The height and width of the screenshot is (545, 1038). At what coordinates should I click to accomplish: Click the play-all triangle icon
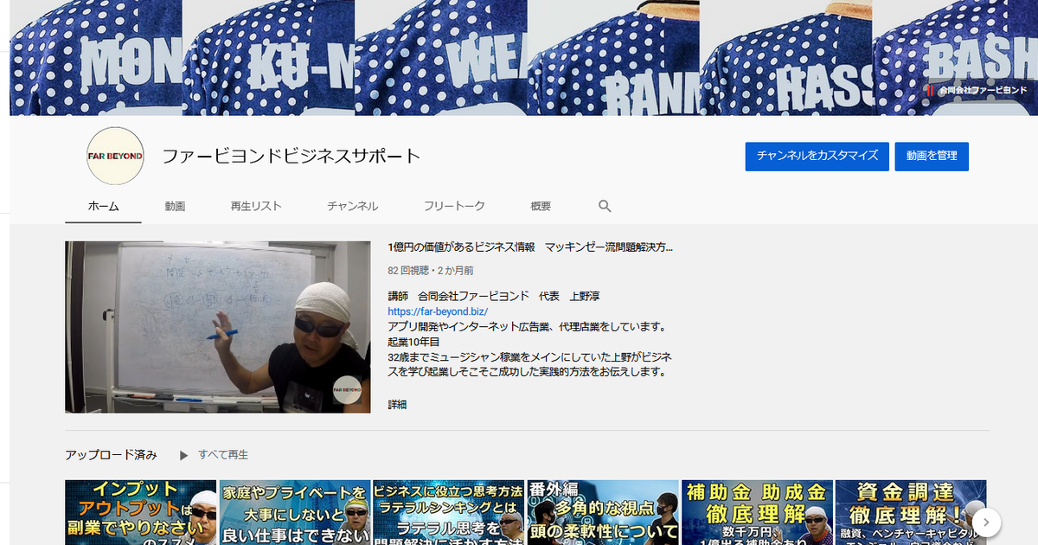click(183, 454)
